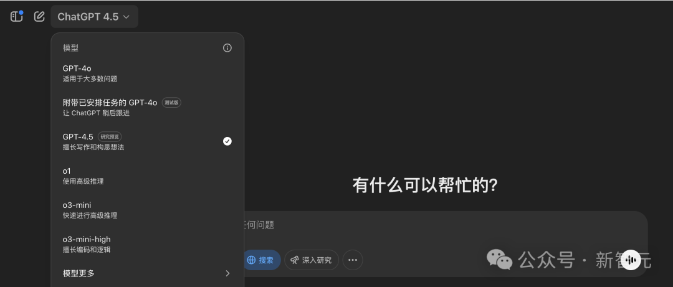Start a new chat with pencil icon
This screenshot has width=673, height=287.
click(x=39, y=17)
